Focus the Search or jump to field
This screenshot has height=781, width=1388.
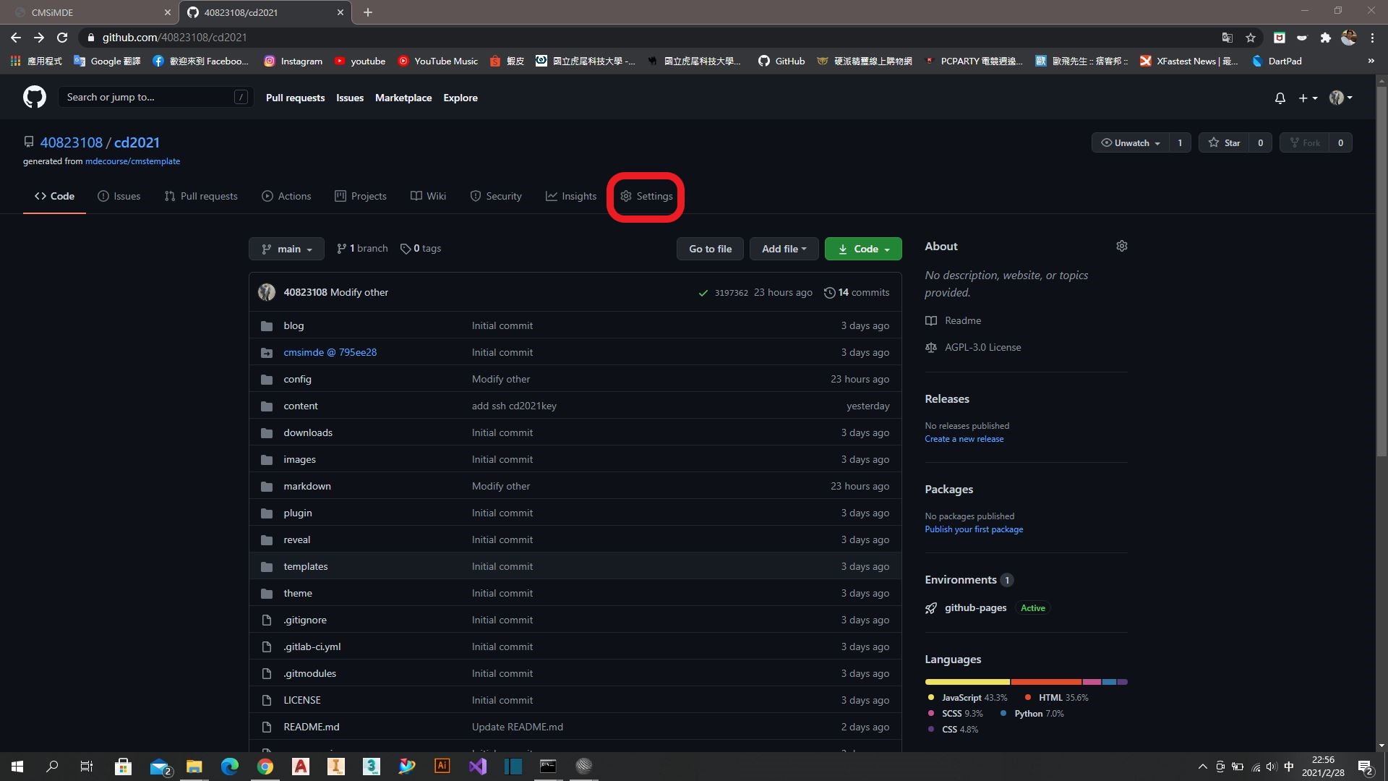pos(156,97)
